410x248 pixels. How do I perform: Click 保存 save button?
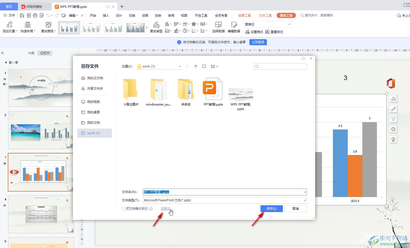(271, 209)
